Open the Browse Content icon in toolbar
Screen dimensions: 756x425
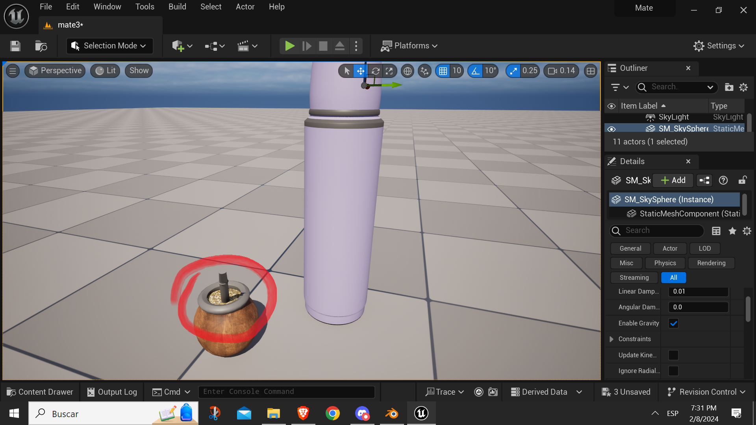coord(41,46)
